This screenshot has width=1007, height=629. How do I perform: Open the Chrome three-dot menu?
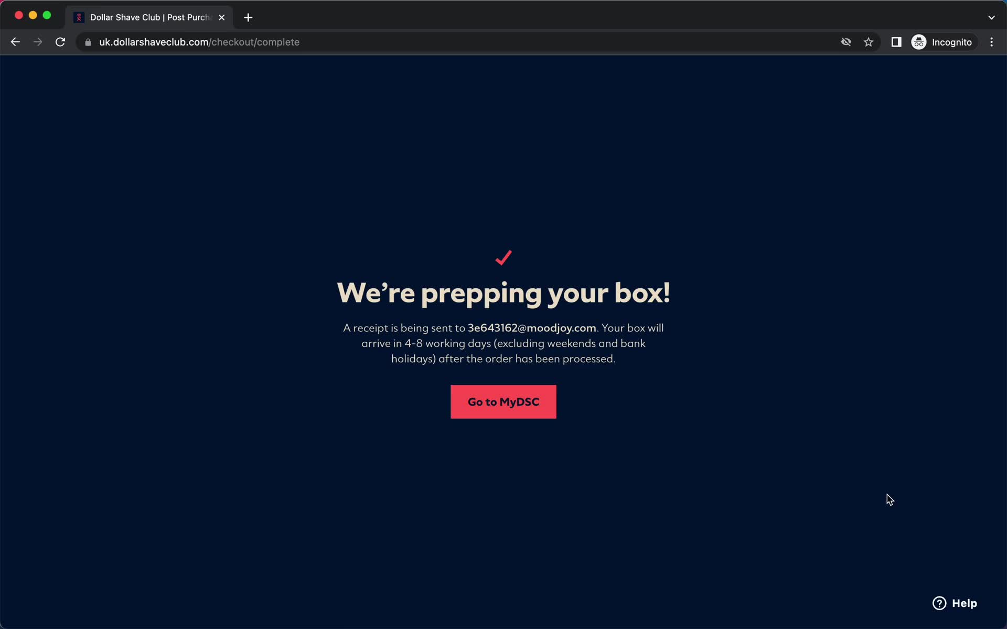coord(991,42)
